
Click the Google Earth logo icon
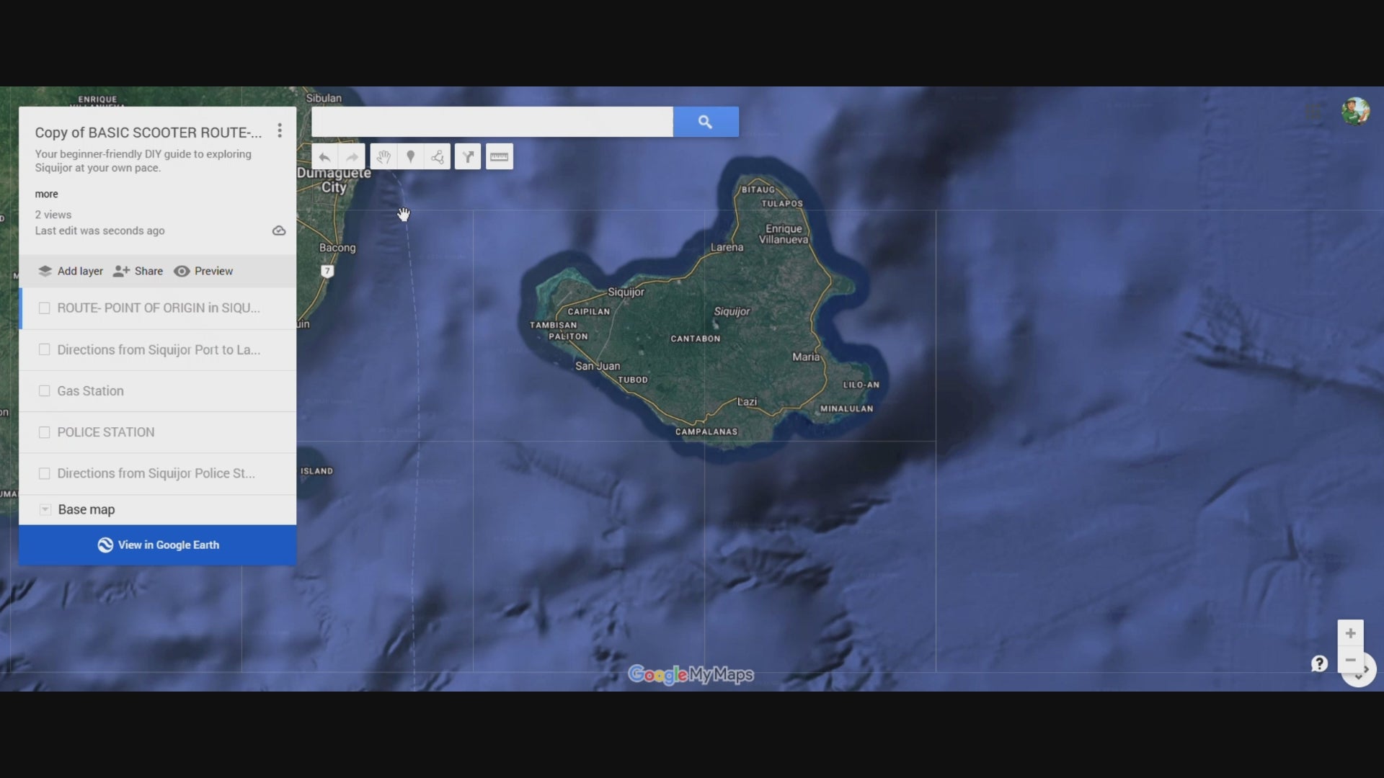coord(105,545)
